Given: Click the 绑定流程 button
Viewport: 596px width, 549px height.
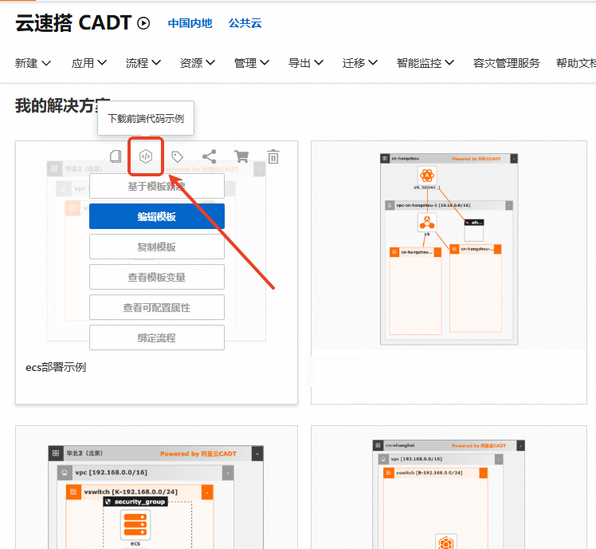Looking at the screenshot, I should (x=157, y=338).
